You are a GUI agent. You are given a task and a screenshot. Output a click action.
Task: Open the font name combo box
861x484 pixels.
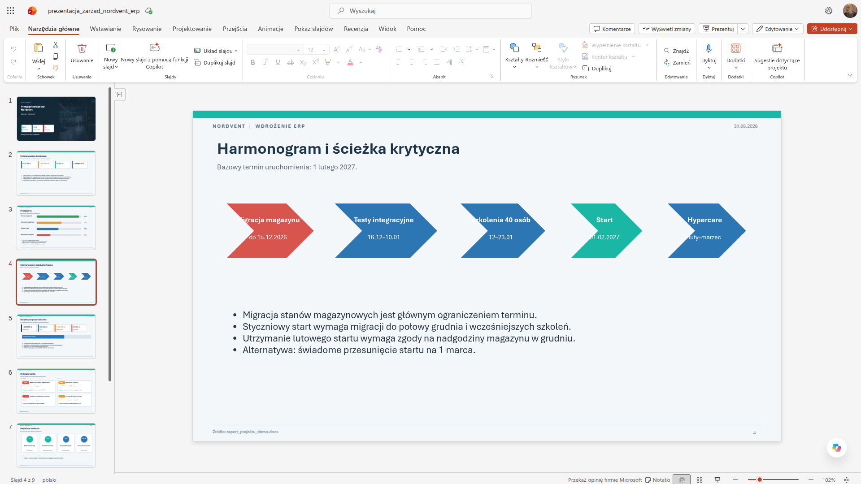click(x=274, y=50)
